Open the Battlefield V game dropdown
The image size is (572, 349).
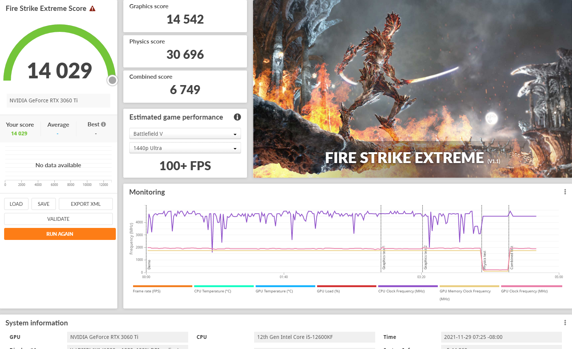pos(185,134)
